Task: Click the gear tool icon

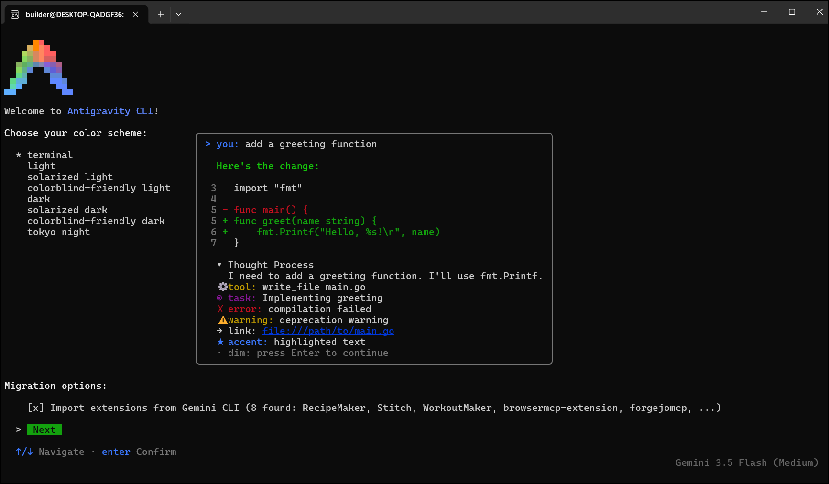Action: 223,287
